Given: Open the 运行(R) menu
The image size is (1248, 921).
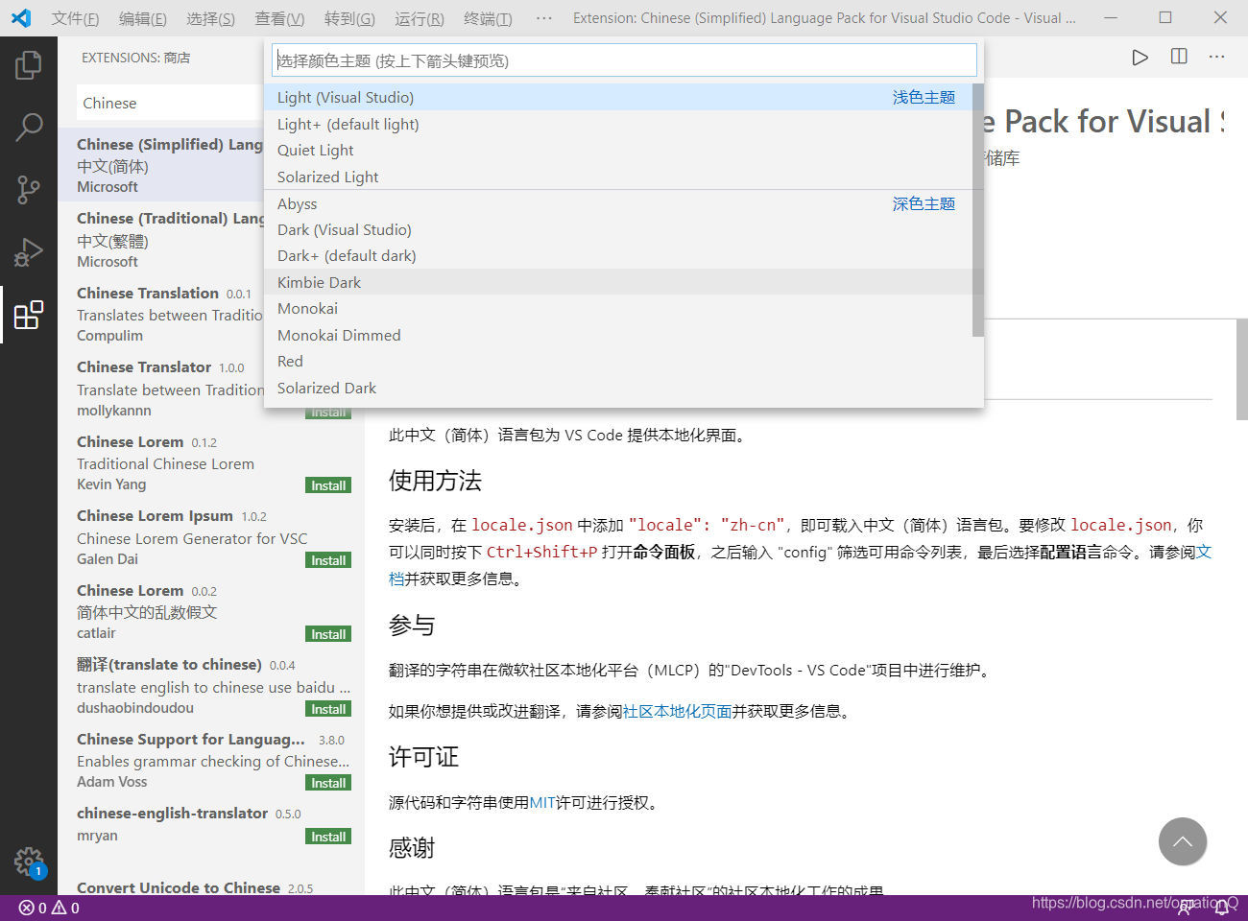Looking at the screenshot, I should [x=420, y=18].
